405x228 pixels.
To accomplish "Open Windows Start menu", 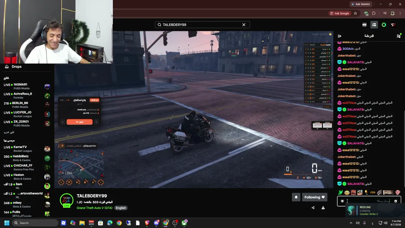I will 7,223.
